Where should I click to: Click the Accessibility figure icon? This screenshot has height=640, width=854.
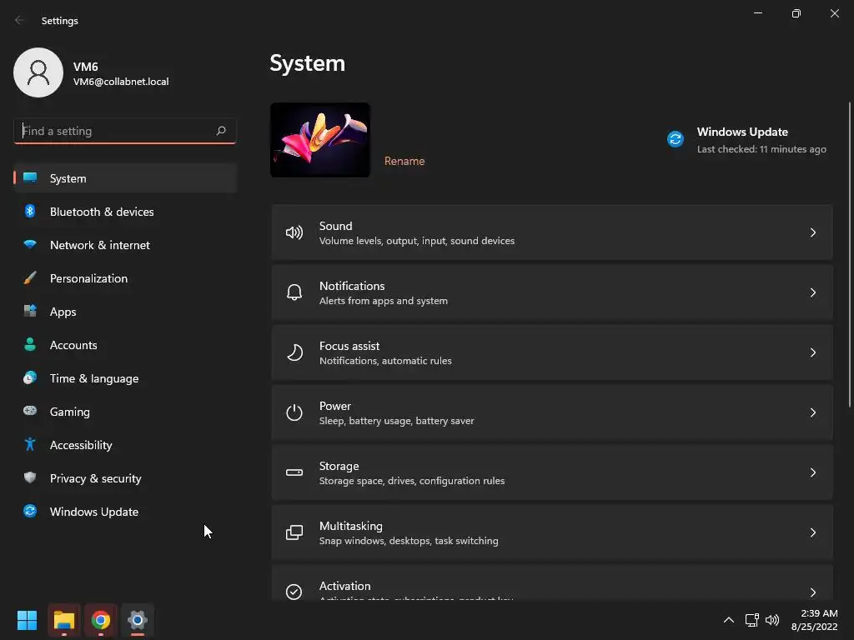30,445
